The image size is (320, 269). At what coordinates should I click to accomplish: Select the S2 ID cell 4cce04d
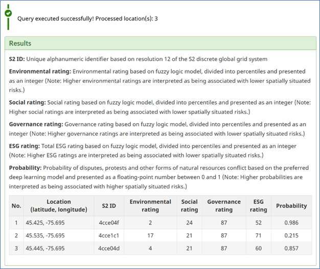pyautogui.click(x=108, y=248)
